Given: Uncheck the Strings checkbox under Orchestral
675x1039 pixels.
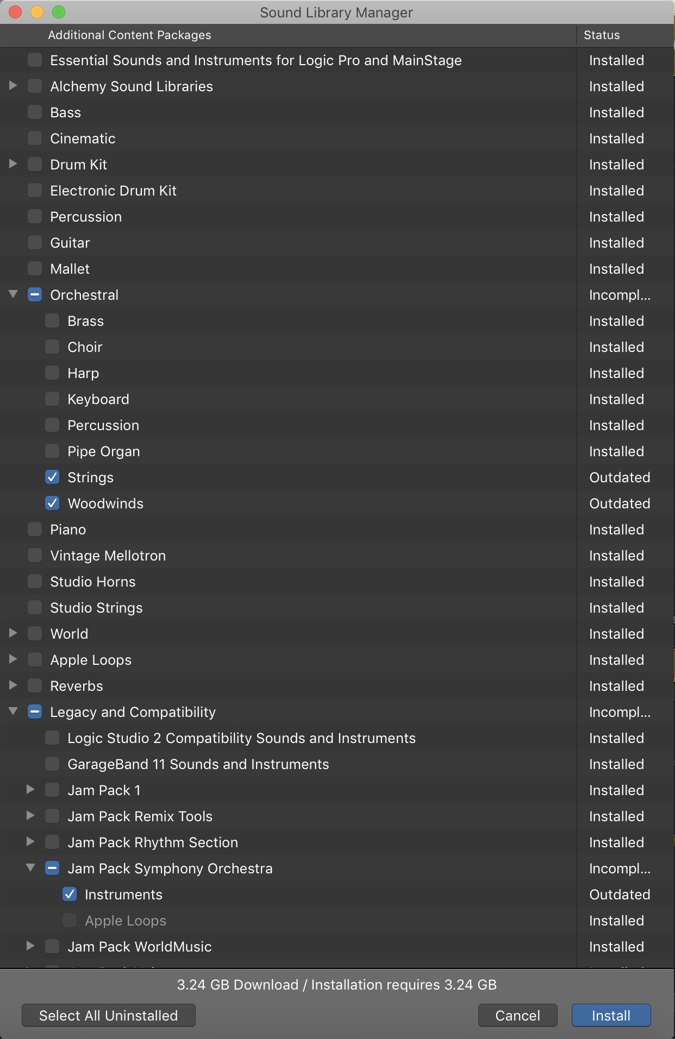Looking at the screenshot, I should pos(52,477).
